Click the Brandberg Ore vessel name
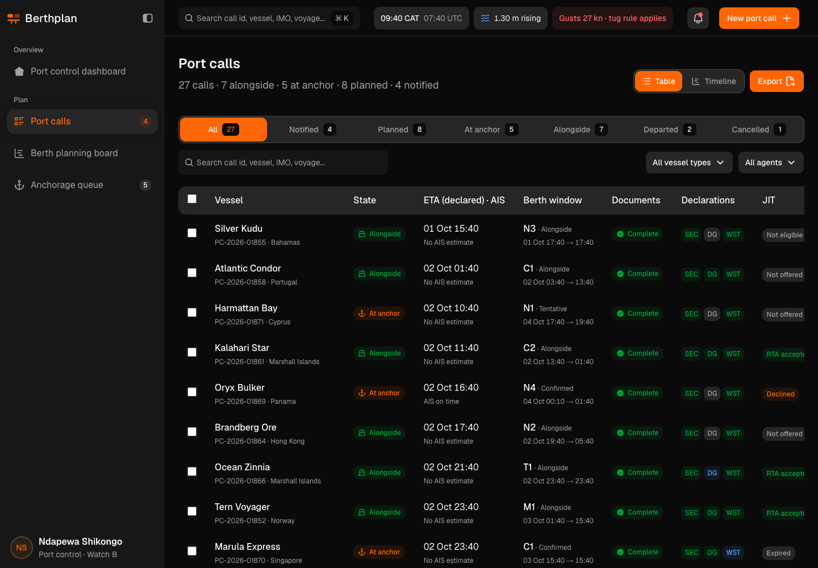Viewport: 818px width, 568px height. coord(245,427)
